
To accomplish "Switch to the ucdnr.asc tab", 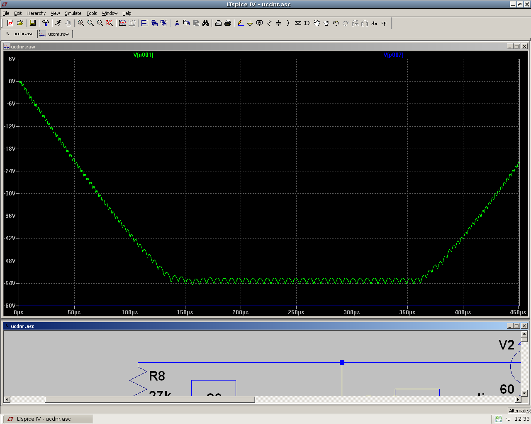I will pyautogui.click(x=19, y=34).
